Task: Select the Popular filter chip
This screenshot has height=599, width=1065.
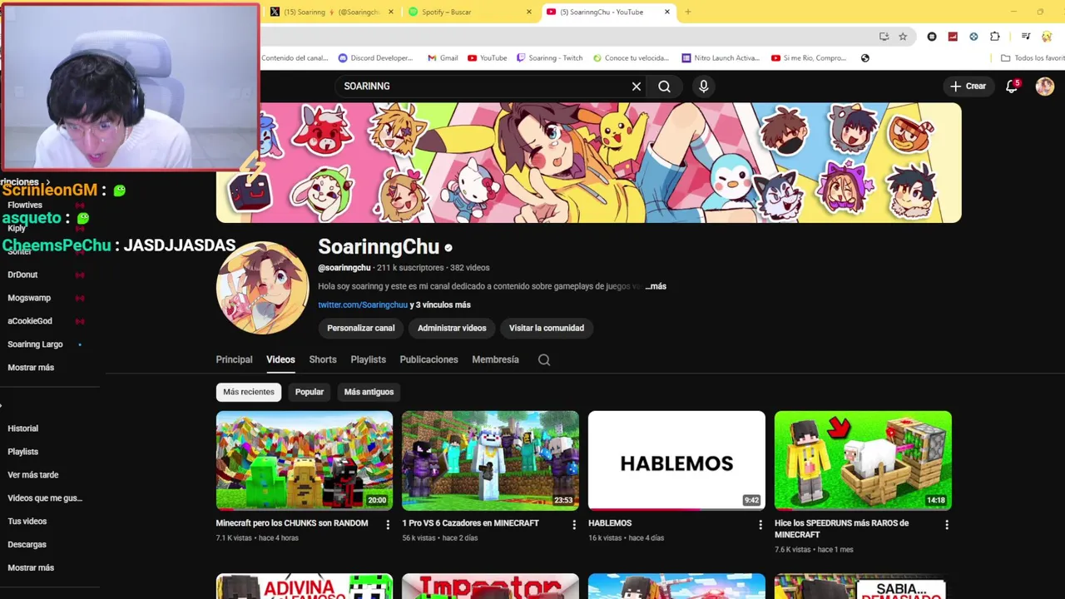Action: (310, 392)
